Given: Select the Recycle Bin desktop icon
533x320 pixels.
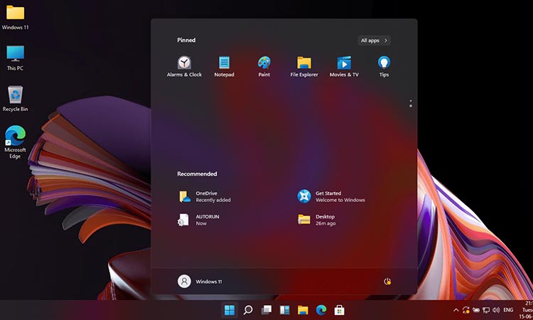Looking at the screenshot, I should point(16,99).
